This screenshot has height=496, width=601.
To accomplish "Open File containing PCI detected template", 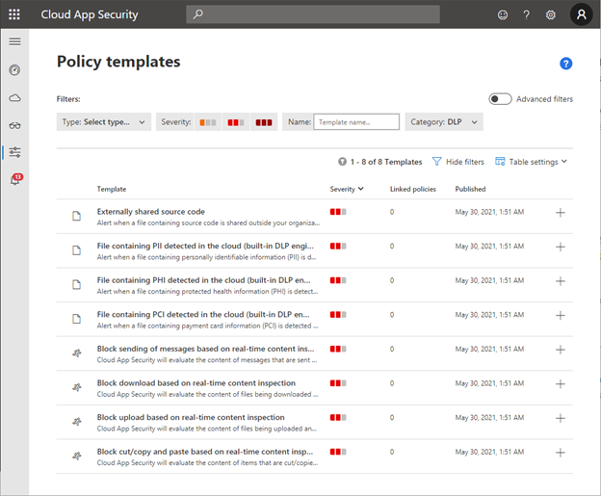I will [x=203, y=314].
